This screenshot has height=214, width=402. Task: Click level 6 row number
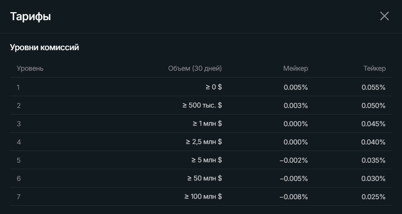tap(19, 179)
